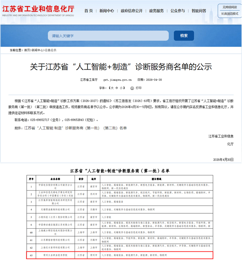Viewport: 242px width, 262px height.
Task: Click the 省份 column header
Action: 81,179
